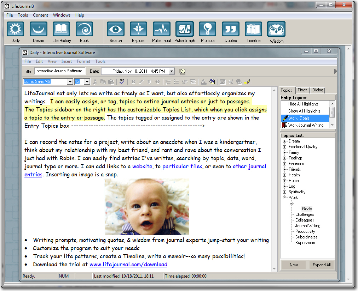Run the spell check tool

[x=122, y=82]
